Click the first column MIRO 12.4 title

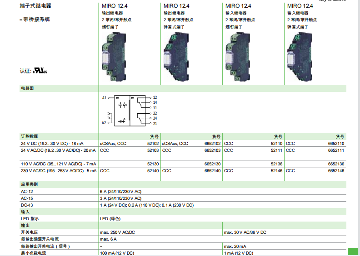tap(115, 6)
